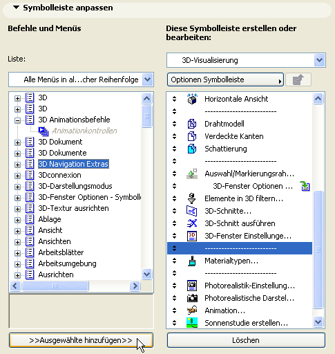335x354 pixels.
Task: Select the separator below Horizontale Ansicht
Action: (240, 111)
